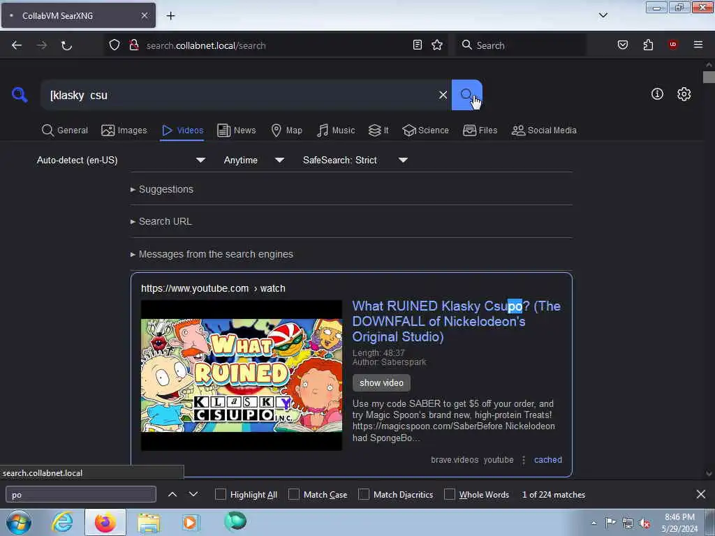Select the Videos category
This screenshot has width=715, height=536.
(x=182, y=131)
